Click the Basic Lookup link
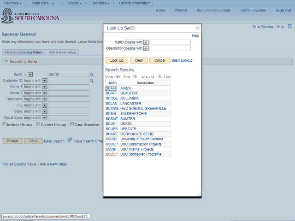This screenshot has width=295, height=221. [x=182, y=60]
